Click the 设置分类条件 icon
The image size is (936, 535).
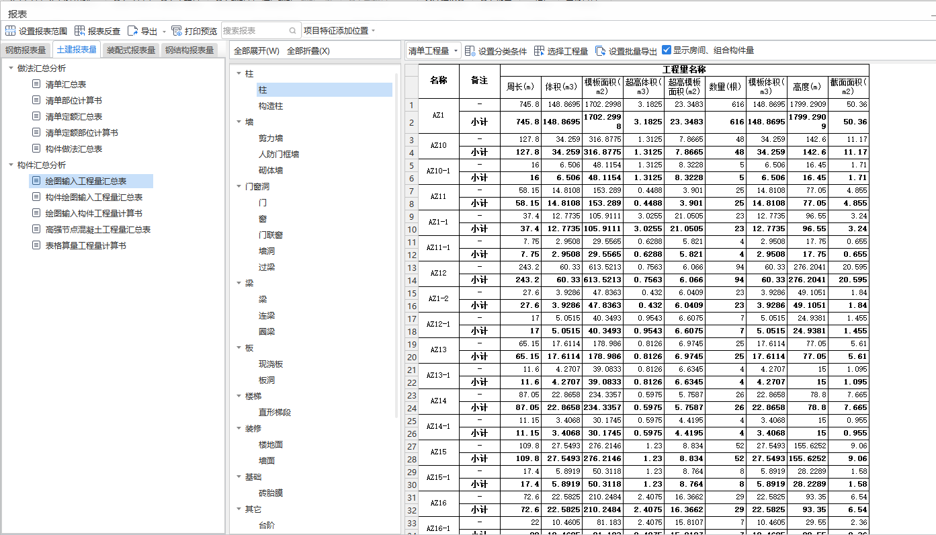[470, 51]
